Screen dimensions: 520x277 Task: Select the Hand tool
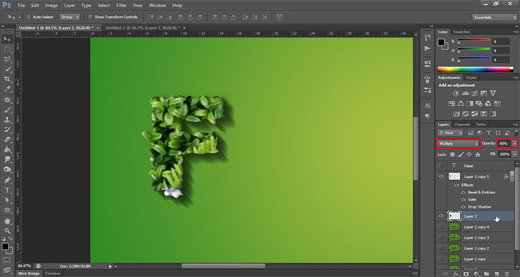(8, 221)
